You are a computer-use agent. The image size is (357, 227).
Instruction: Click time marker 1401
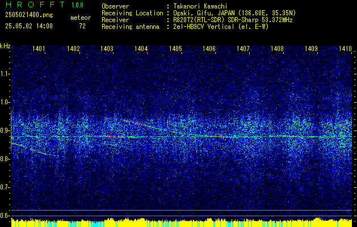39,48
